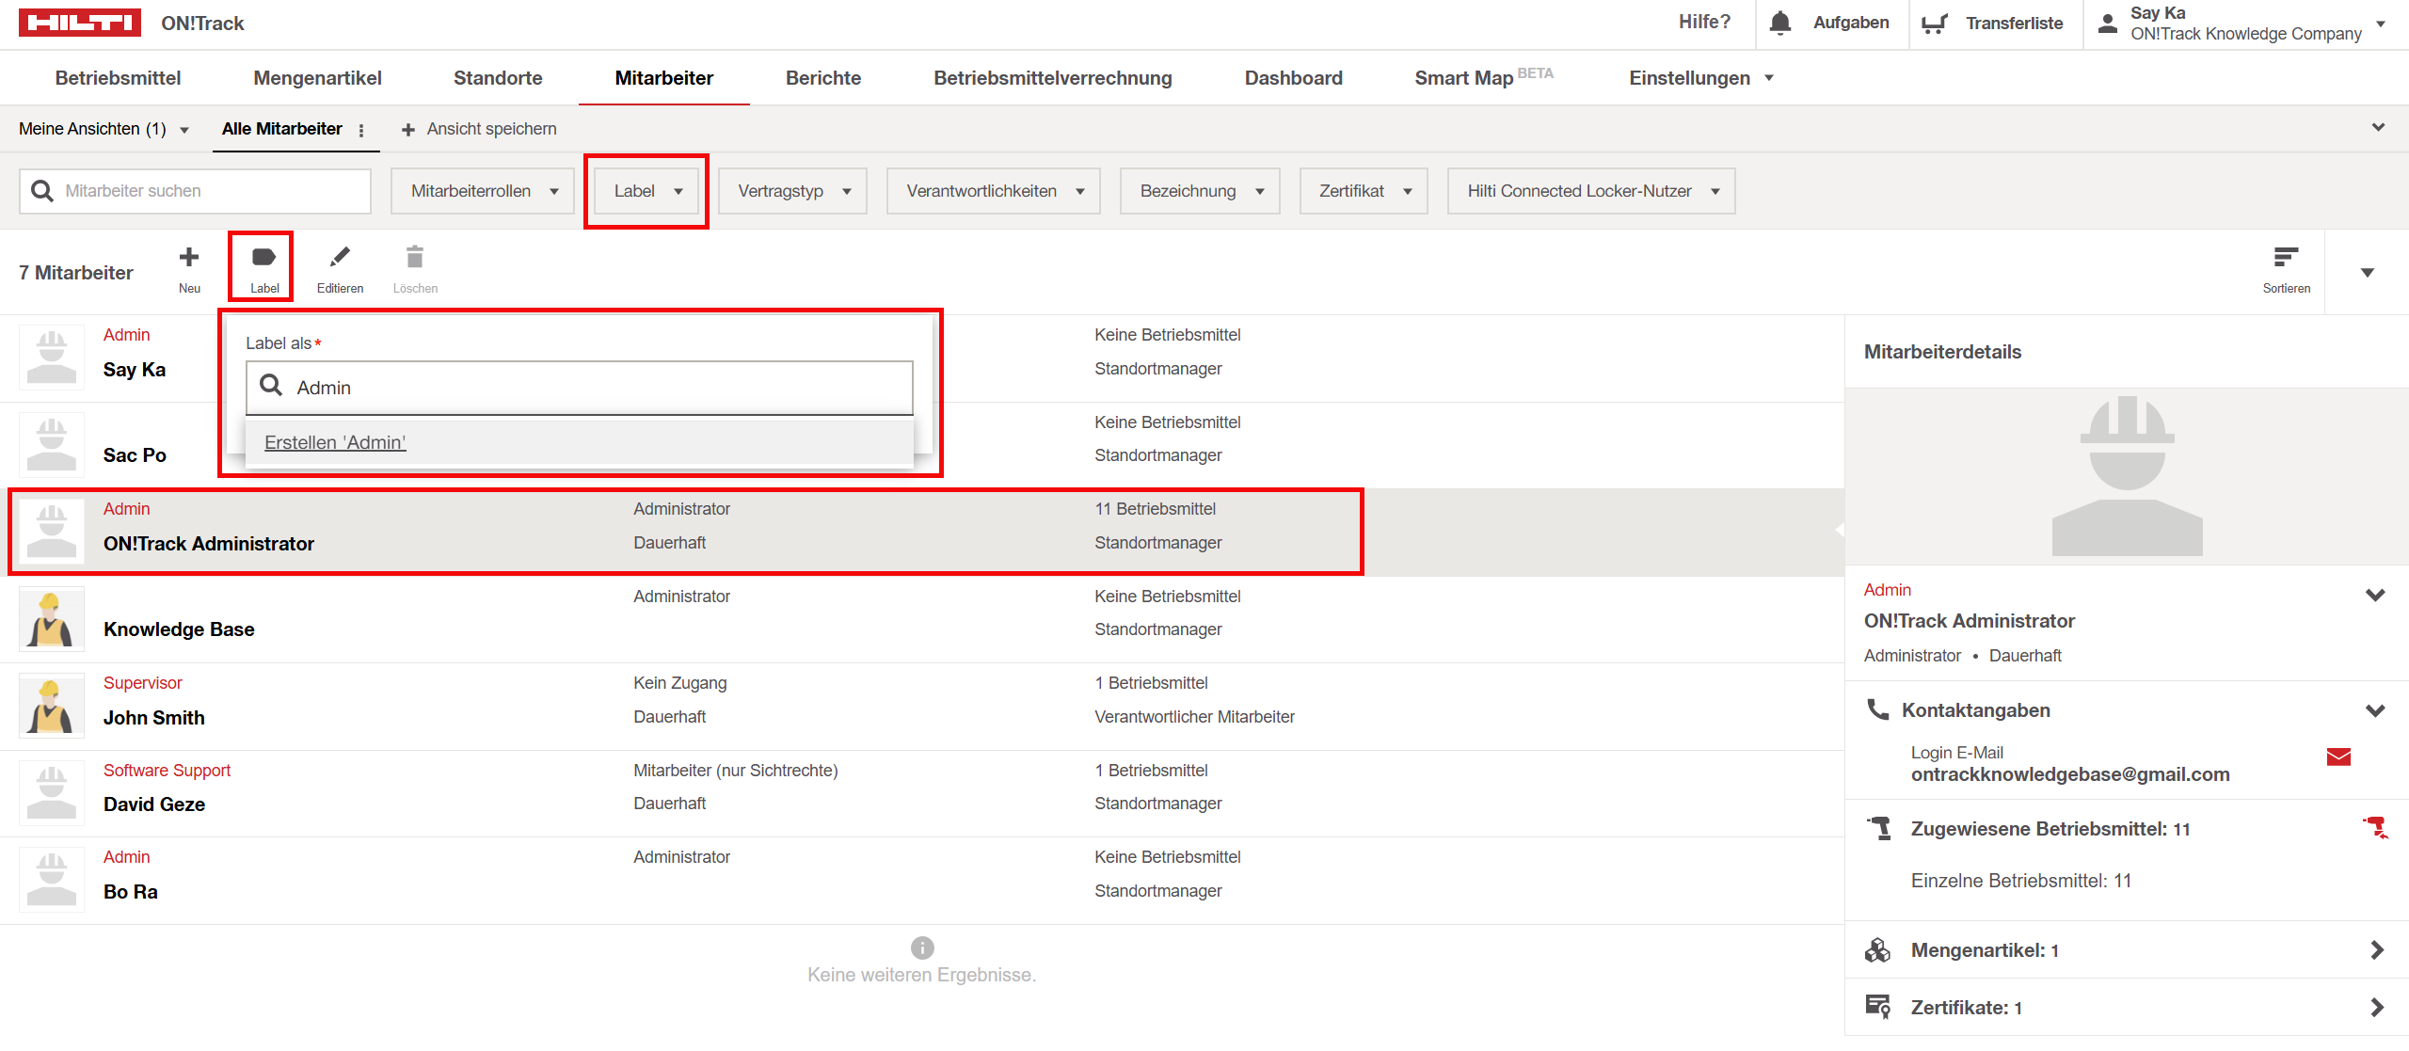Open the Betriebsmittelverrechnung tab
The height and width of the screenshot is (1051, 2409).
point(1052,78)
